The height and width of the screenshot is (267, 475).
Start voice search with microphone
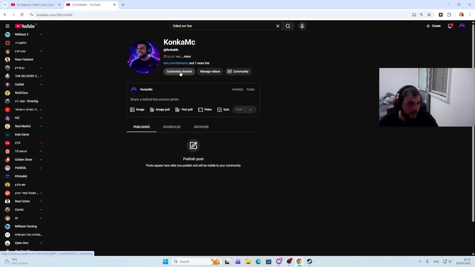pos(302,26)
